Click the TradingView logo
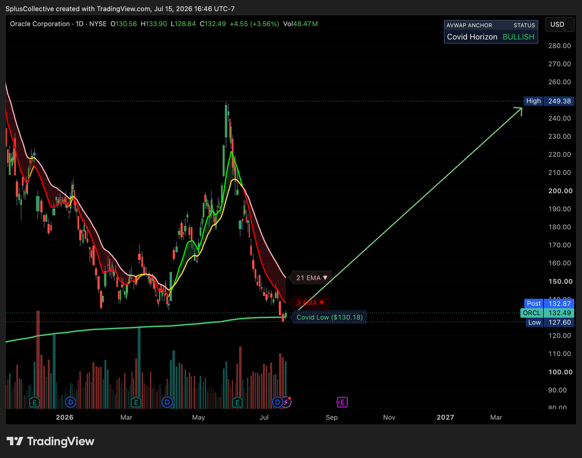This screenshot has width=582, height=458. point(51,441)
